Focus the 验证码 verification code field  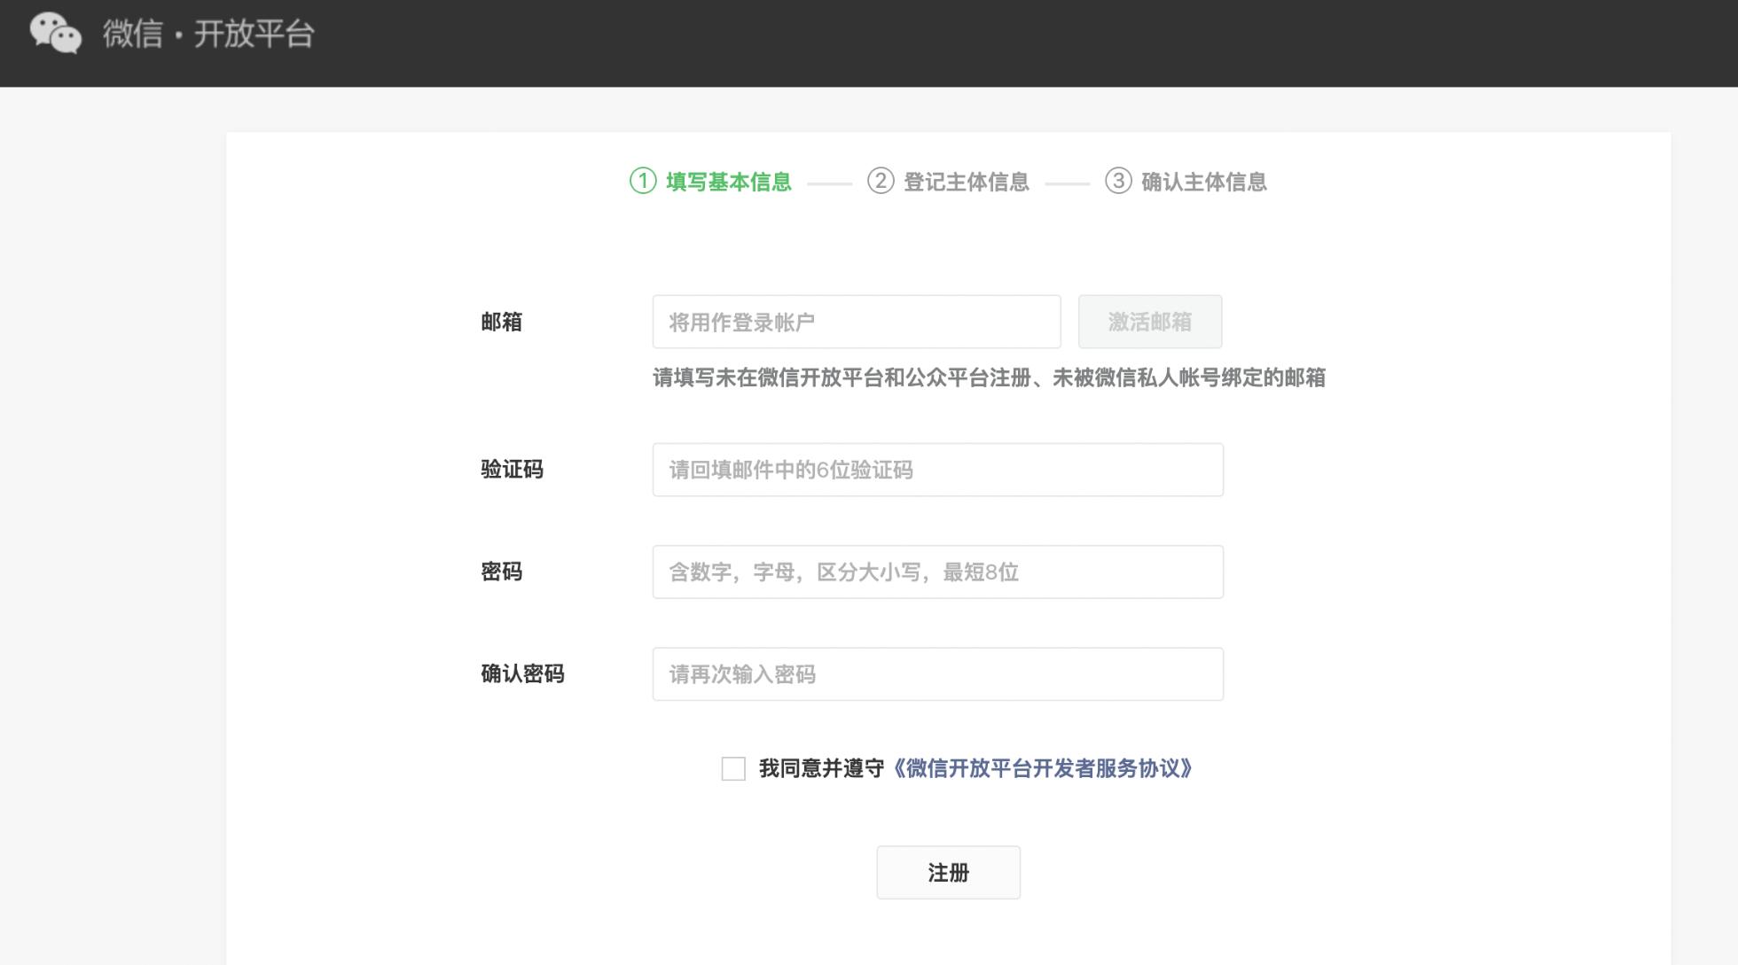tap(938, 470)
